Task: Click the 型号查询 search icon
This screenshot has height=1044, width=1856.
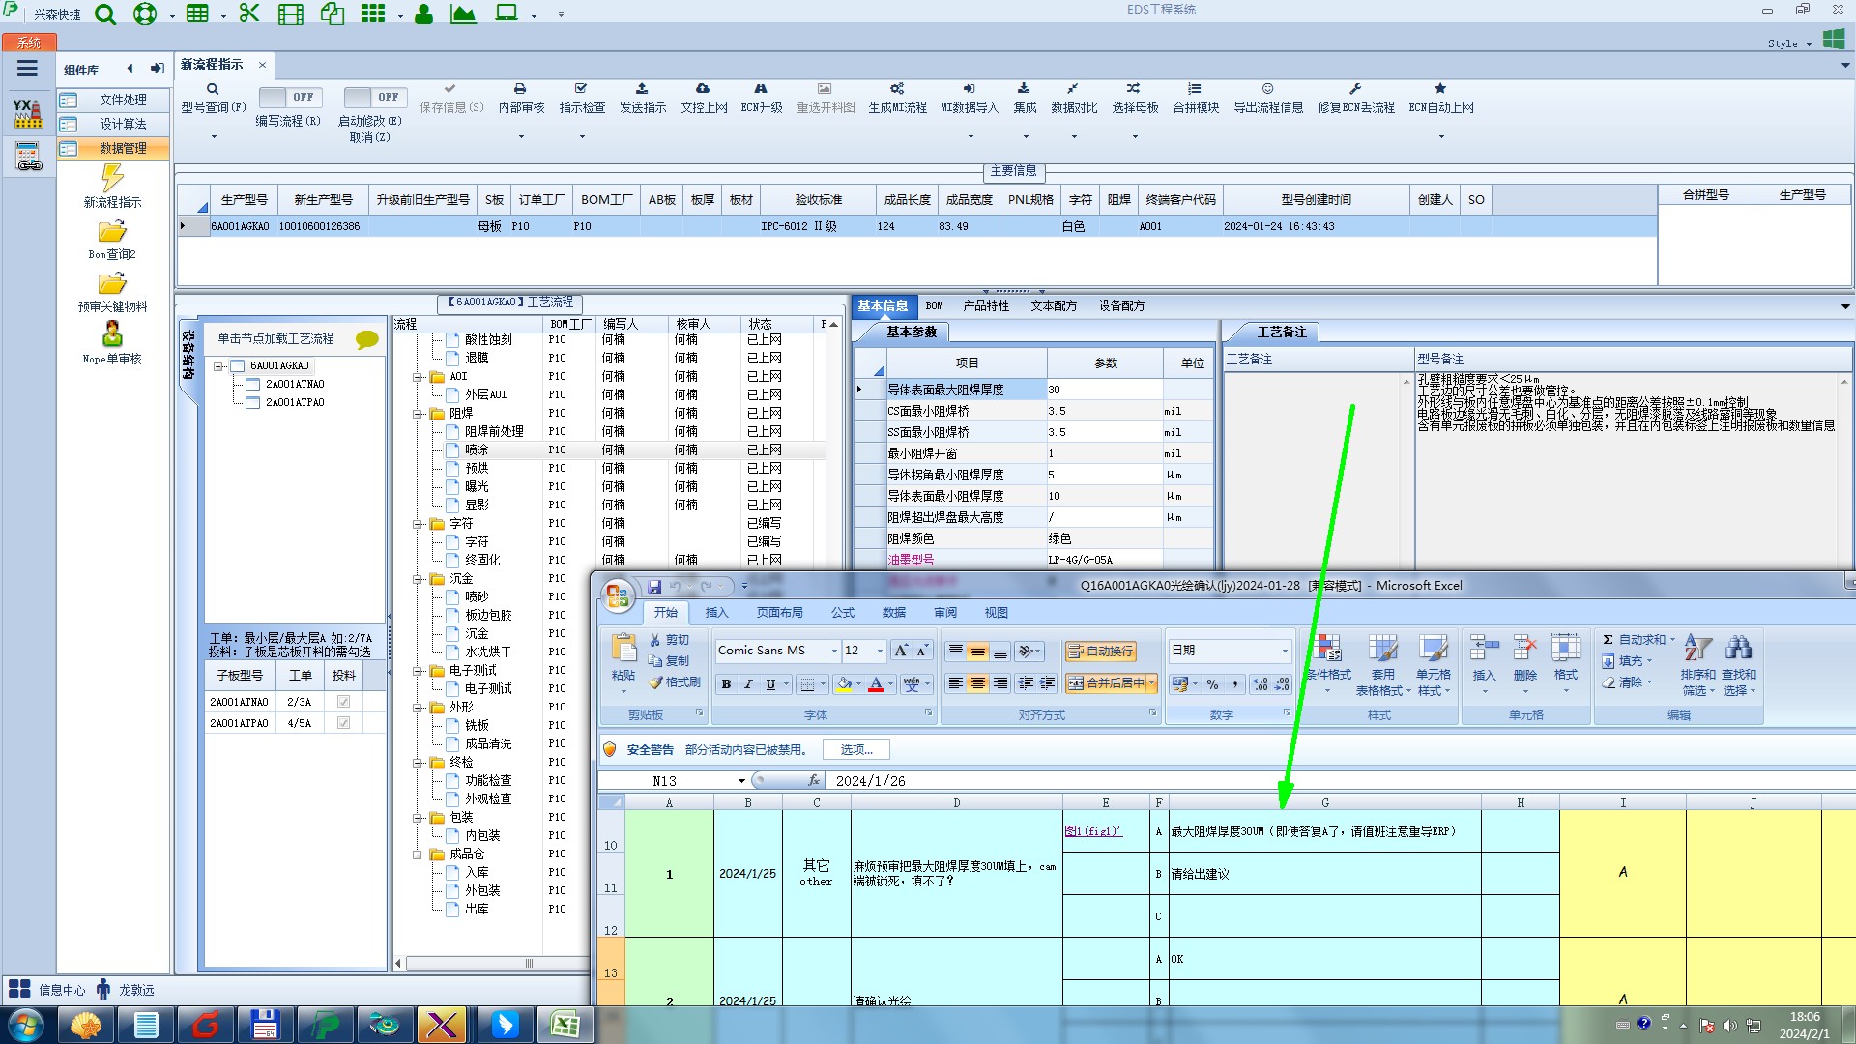Action: (213, 89)
